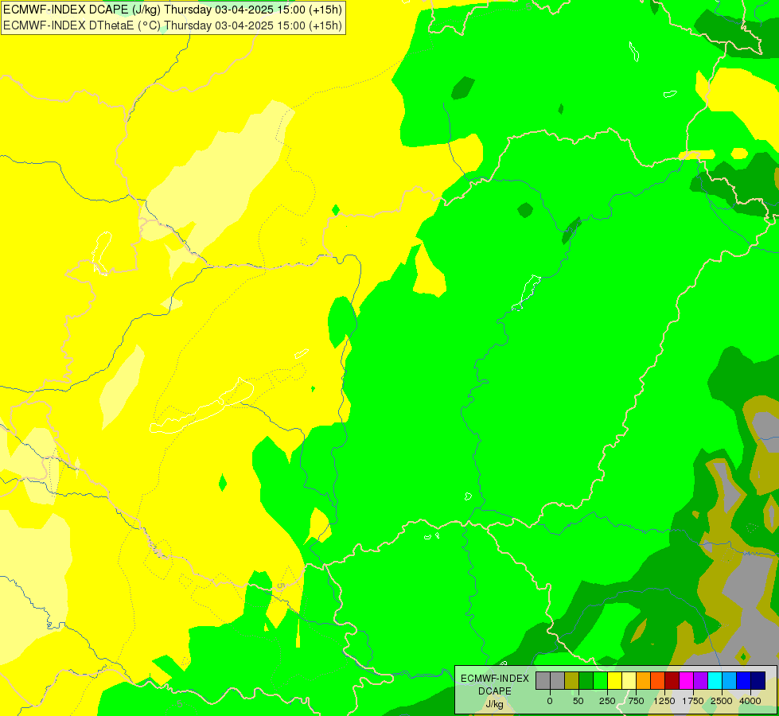Viewport: 779px width, 716px height.
Task: Click the gray swatch adjacent to olive
Action: tap(558, 680)
